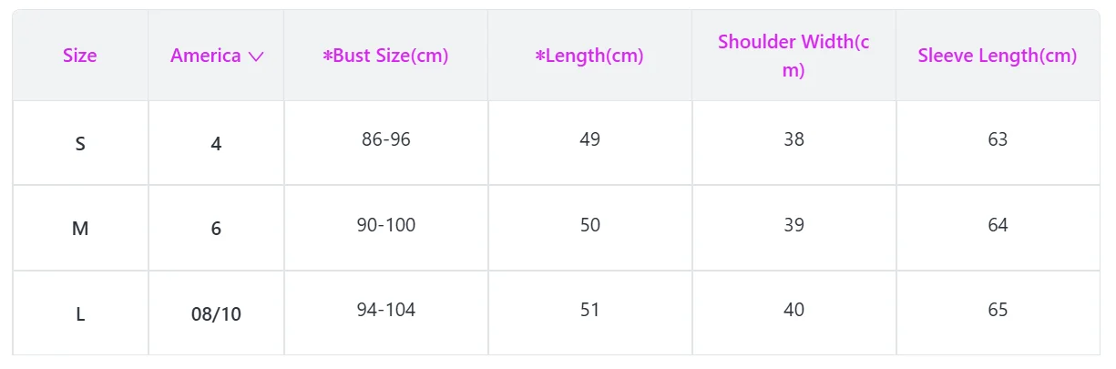Screen dimensions: 1116x369
Task: Click the sleeve length value 65
Action: [998, 310]
